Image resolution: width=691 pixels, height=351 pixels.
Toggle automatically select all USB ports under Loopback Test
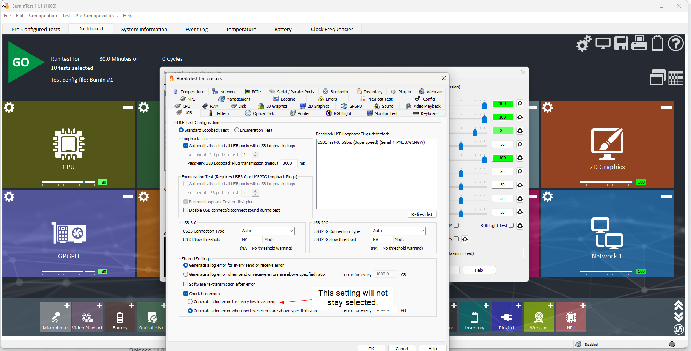coord(185,146)
